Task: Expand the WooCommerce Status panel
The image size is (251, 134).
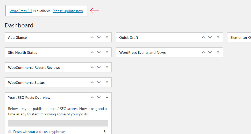Action: (107, 82)
